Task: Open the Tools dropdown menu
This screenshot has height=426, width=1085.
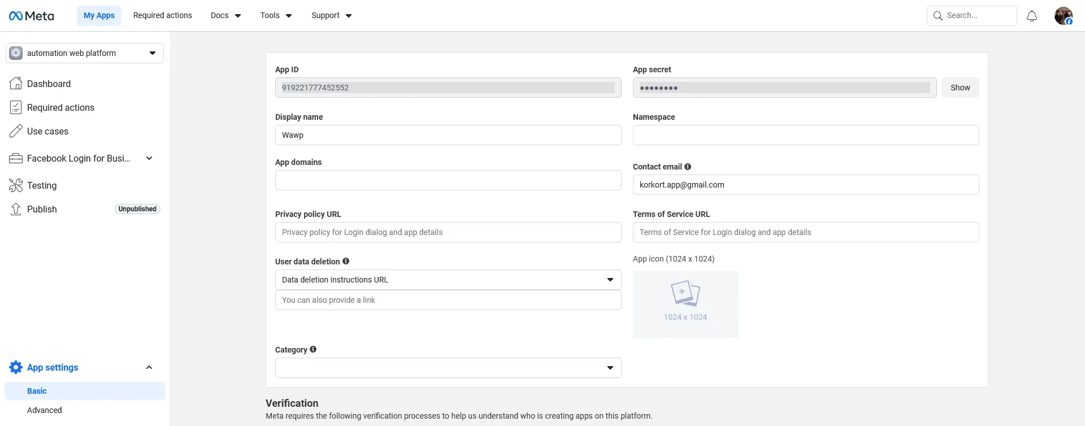Action: click(x=276, y=16)
